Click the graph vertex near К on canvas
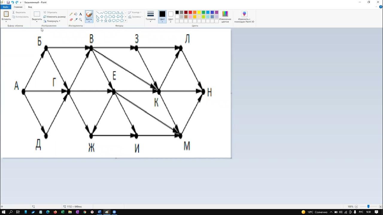This screenshot has width=383, height=215. (x=158, y=91)
